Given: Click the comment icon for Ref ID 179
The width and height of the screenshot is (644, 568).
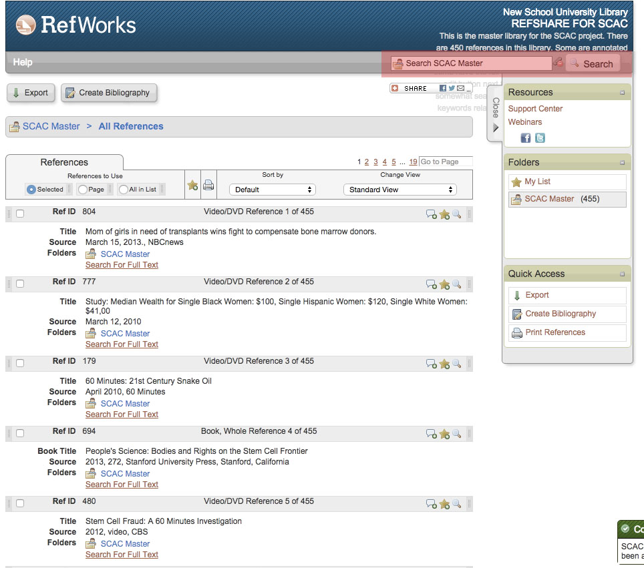Looking at the screenshot, I should pyautogui.click(x=432, y=364).
